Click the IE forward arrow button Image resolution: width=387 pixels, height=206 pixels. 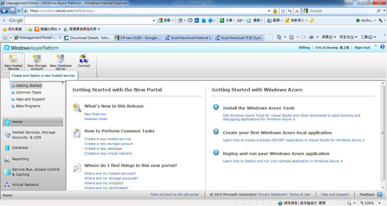click(x=12, y=11)
